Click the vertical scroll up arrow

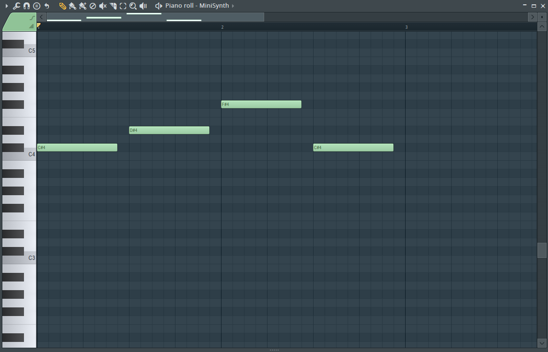click(542, 26)
